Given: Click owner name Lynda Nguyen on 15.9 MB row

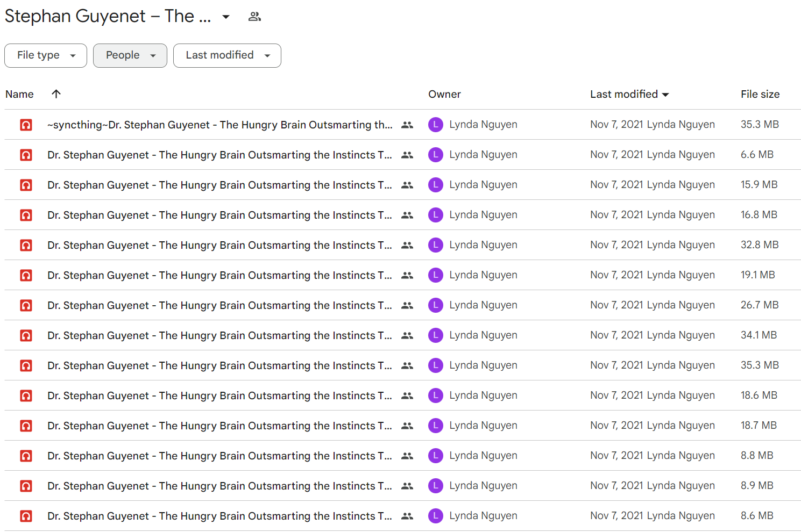Looking at the screenshot, I should pyautogui.click(x=483, y=185).
